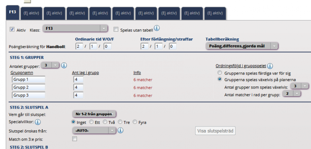Open Vem går till slutspel dropdown
The image size is (311, 149).
coord(94,114)
